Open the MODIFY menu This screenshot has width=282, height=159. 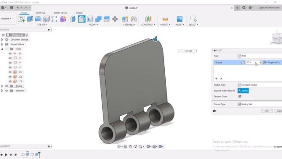pyautogui.click(x=94, y=25)
